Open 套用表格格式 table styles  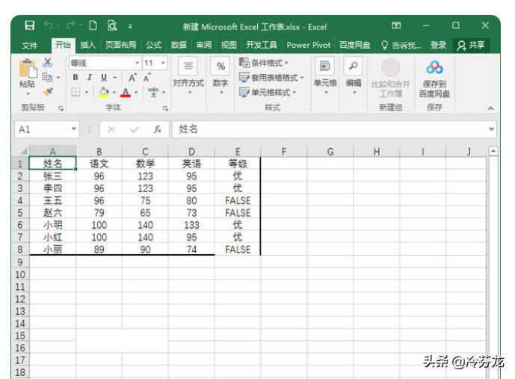tap(271, 78)
